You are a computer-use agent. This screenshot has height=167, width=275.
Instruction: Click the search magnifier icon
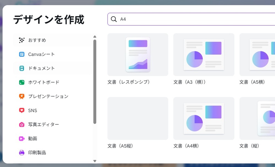click(x=114, y=19)
